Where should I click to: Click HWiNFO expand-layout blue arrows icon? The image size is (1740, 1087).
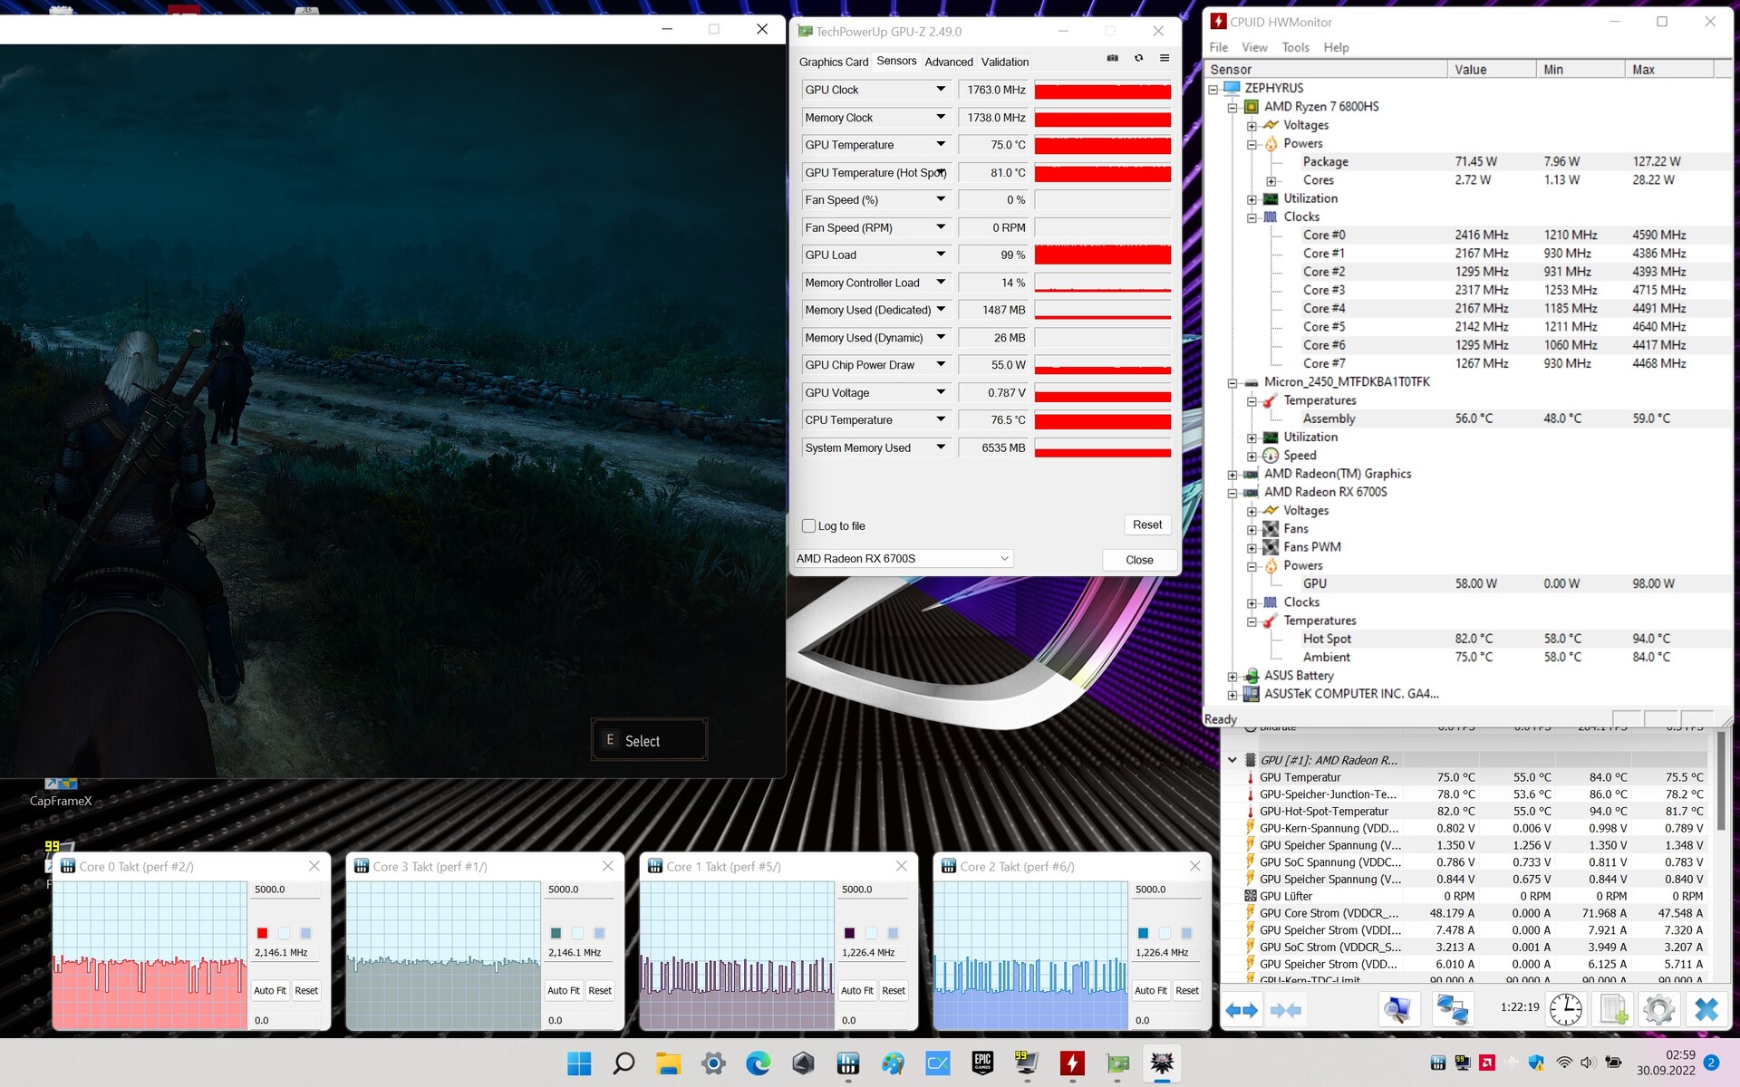pyautogui.click(x=1241, y=1009)
